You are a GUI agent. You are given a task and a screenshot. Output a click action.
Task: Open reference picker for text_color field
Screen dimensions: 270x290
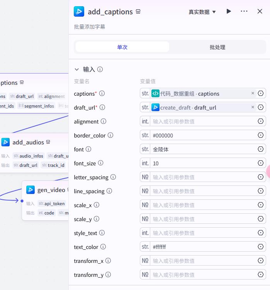[x=261, y=247]
